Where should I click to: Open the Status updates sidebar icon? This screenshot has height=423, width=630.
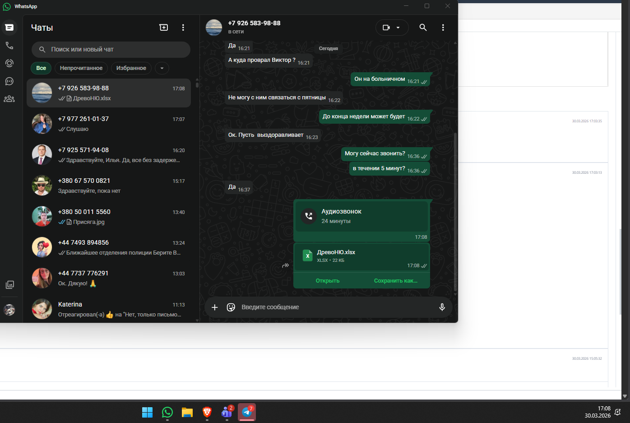tap(9, 63)
